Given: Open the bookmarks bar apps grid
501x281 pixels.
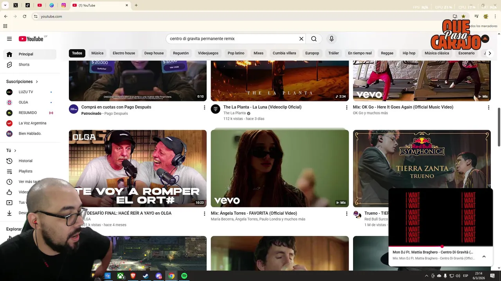Looking at the screenshot, I should tap(5, 26).
